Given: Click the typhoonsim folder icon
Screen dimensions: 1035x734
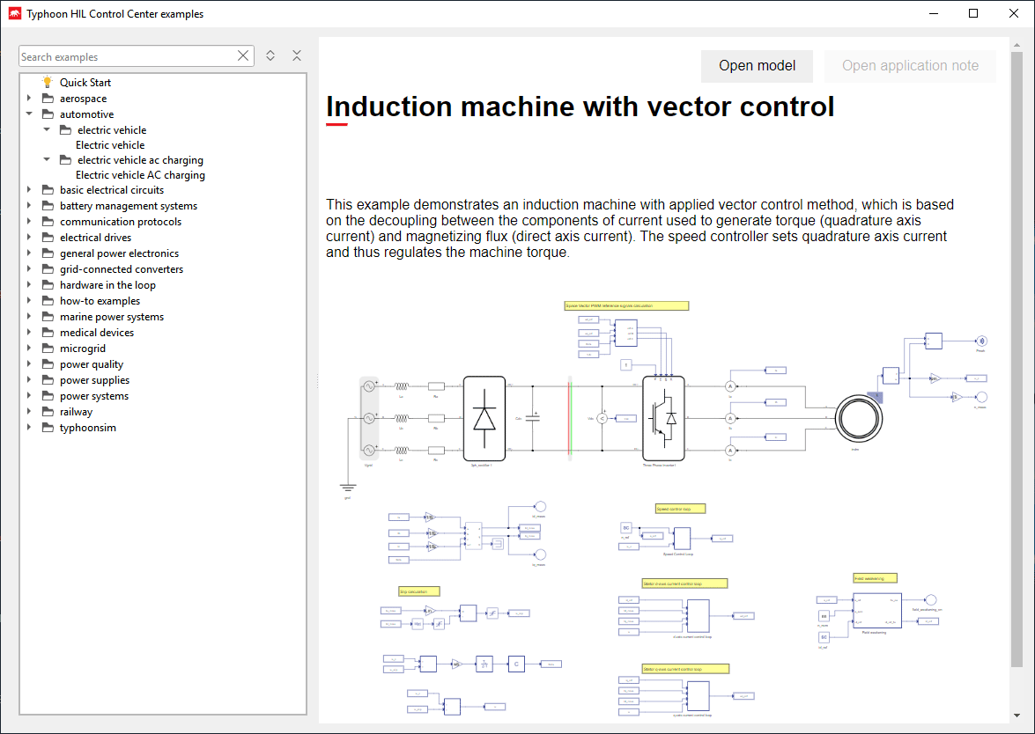Looking at the screenshot, I should click(x=48, y=428).
